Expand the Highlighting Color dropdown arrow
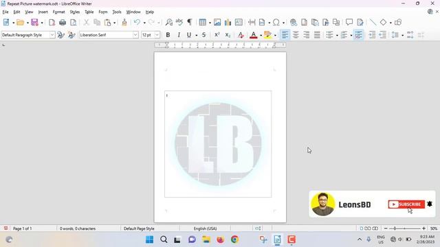Viewport: 440px width, 247px height. tap(275, 35)
